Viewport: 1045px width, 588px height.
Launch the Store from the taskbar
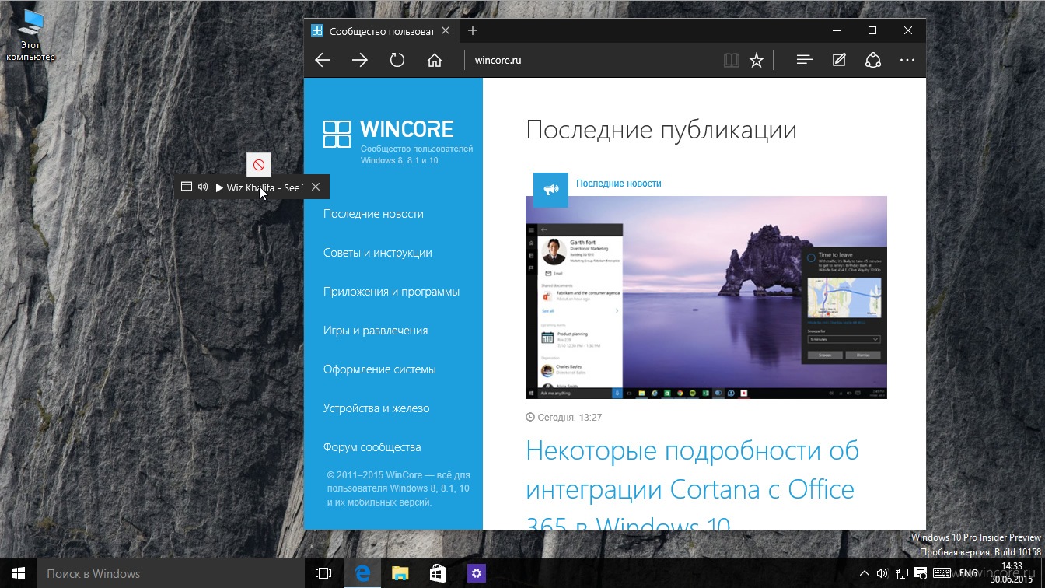point(438,573)
